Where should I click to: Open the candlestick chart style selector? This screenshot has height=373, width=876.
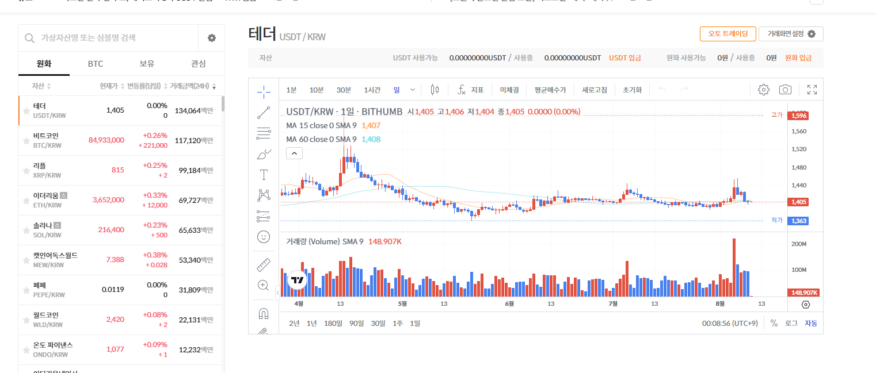pos(435,90)
